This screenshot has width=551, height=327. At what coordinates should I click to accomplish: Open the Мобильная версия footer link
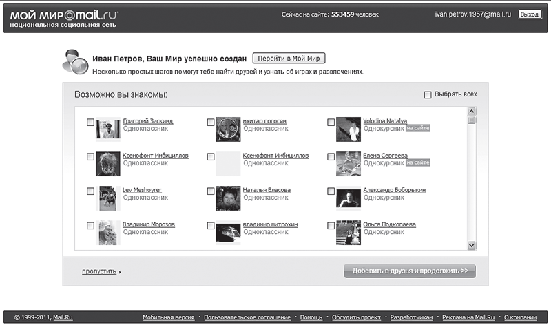[169, 317]
